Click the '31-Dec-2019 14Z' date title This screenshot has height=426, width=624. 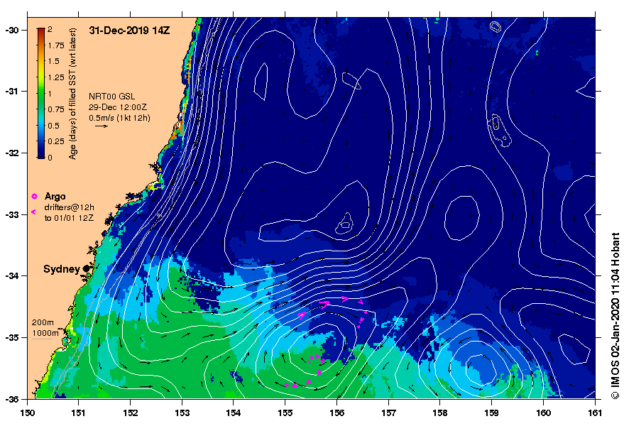coord(130,31)
